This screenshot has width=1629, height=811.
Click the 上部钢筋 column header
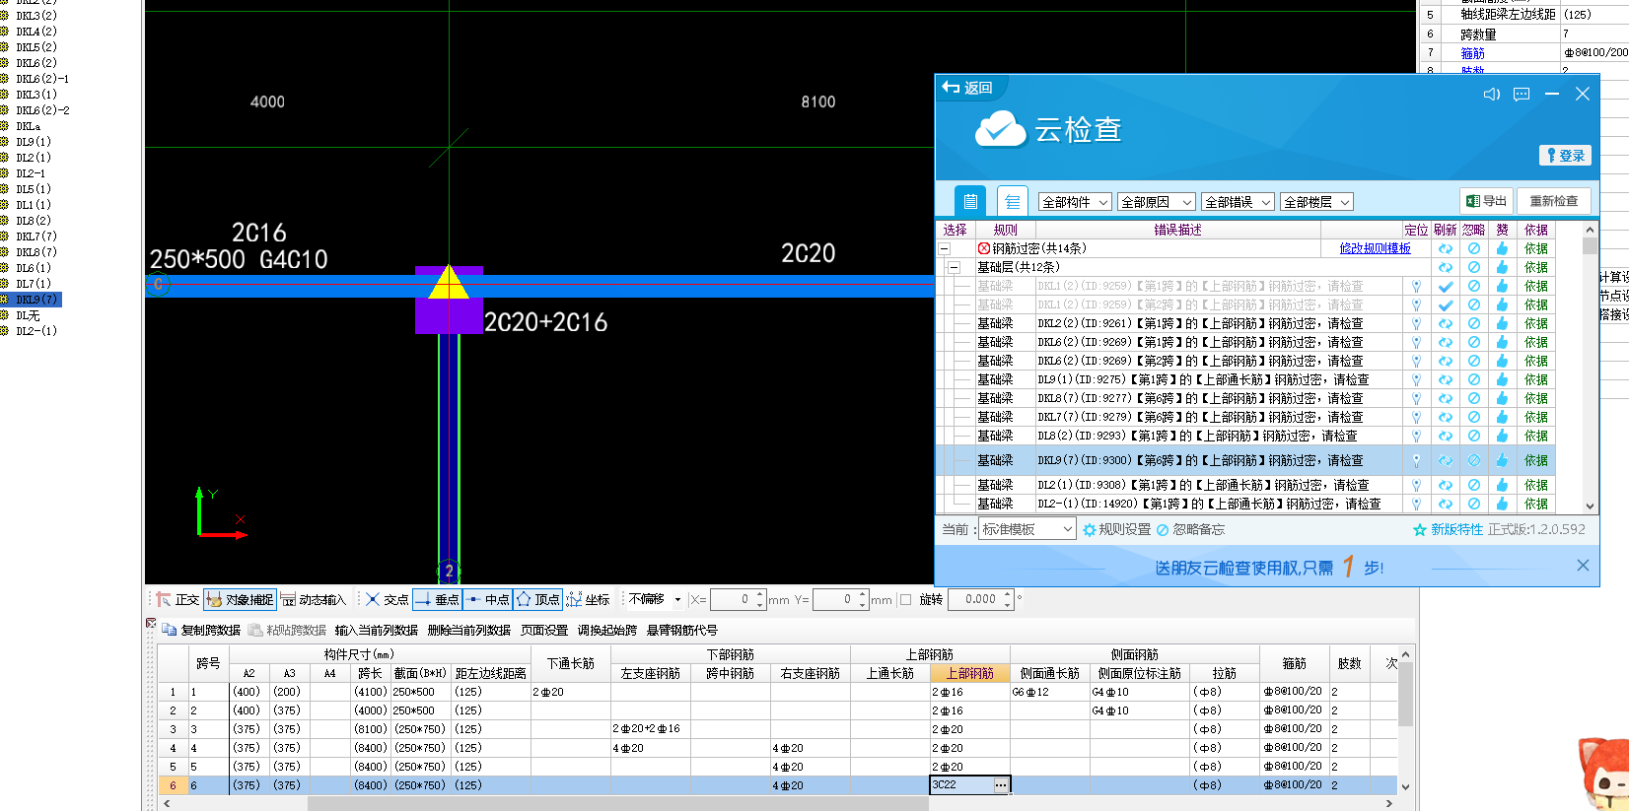click(x=969, y=673)
